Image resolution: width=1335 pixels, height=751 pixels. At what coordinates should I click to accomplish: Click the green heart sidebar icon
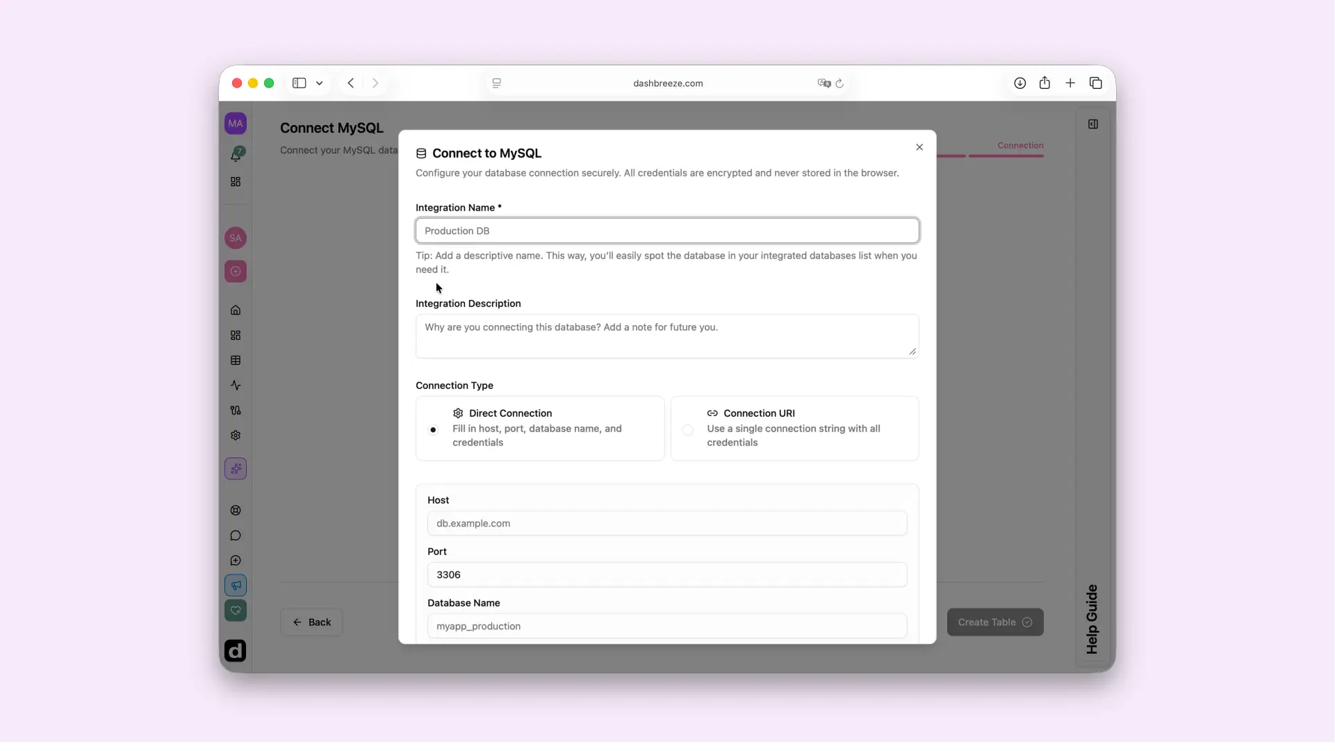236,611
